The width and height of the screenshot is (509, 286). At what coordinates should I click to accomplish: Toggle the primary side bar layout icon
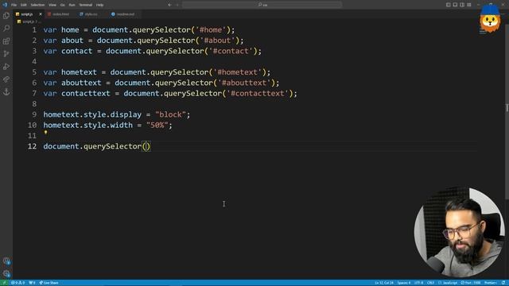pyautogui.click(x=448, y=5)
